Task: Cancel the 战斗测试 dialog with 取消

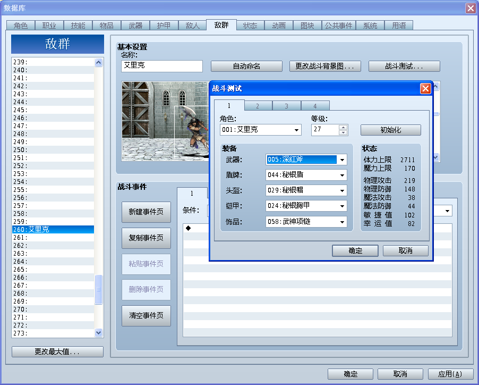Action: tap(405, 251)
